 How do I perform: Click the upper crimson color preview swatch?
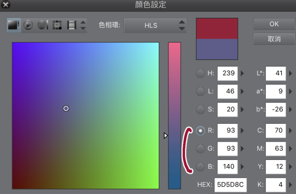click(x=217, y=29)
